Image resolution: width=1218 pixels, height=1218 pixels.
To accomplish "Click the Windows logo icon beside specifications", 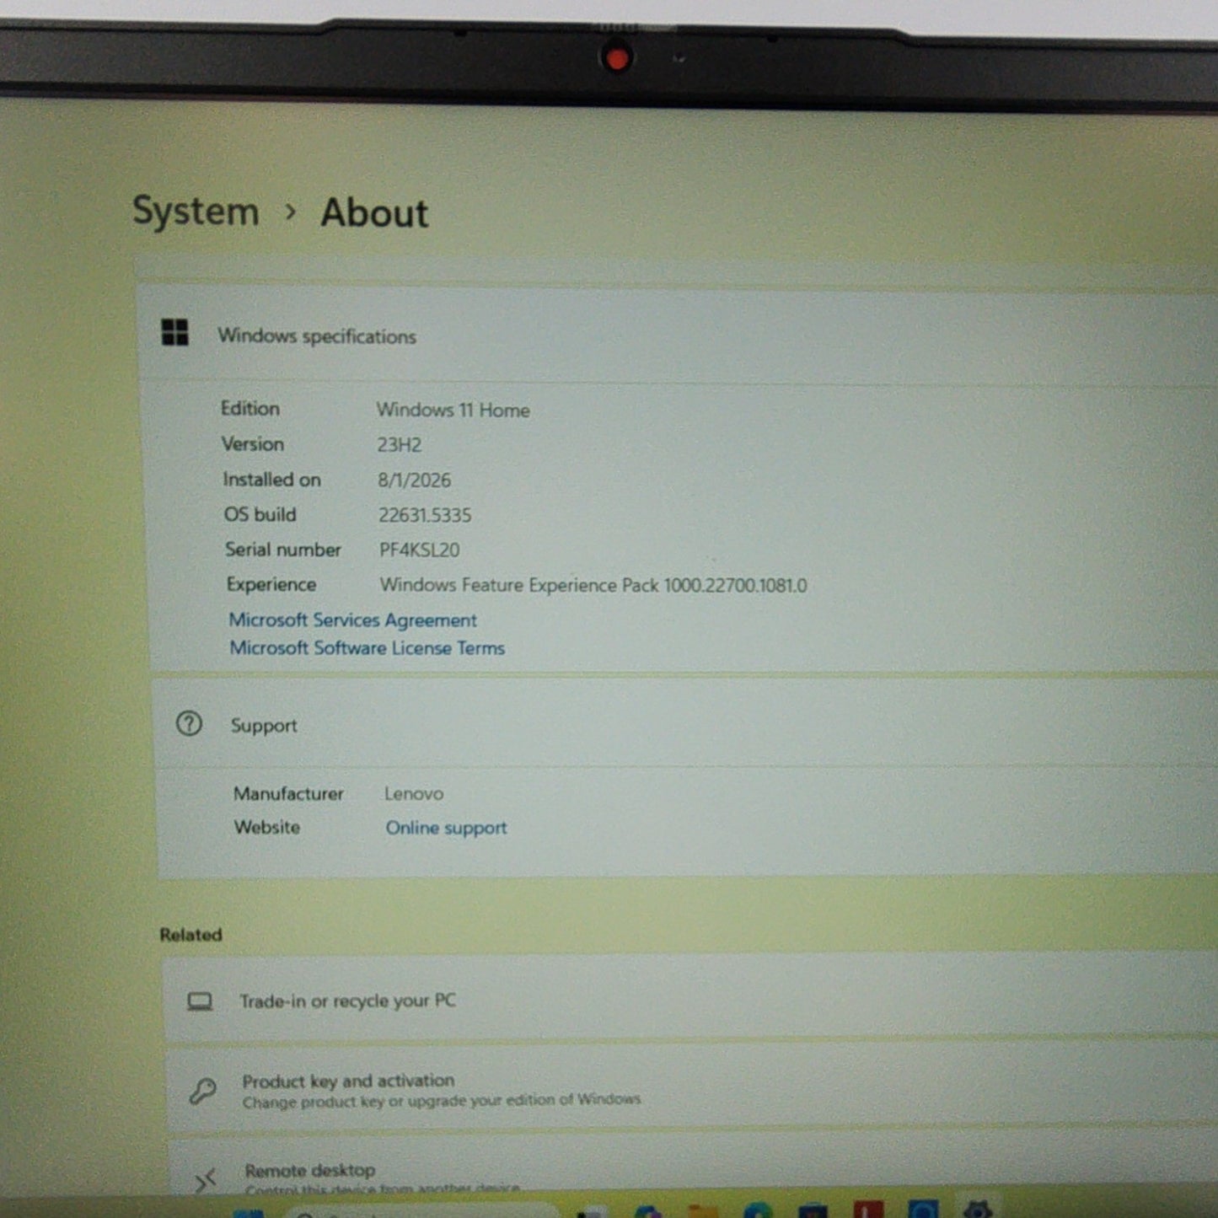I will point(174,332).
